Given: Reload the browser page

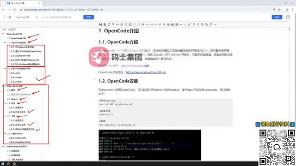Looking at the screenshot, I should 14,10.
